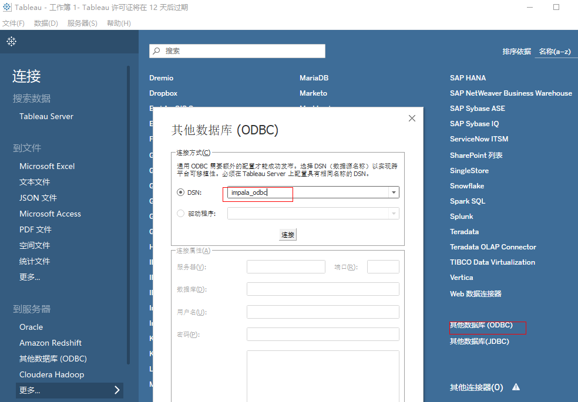Click the Tableau start page icon
The width and height of the screenshot is (578, 402).
click(x=11, y=41)
